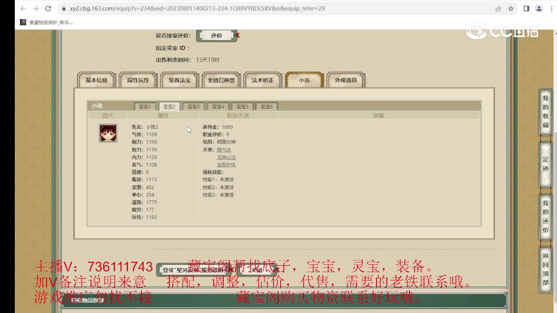Open the browser side panel icon
Screen dimensions: 557x313
[526, 8]
